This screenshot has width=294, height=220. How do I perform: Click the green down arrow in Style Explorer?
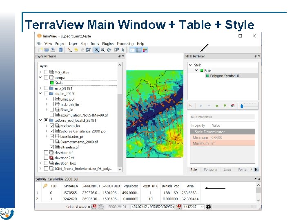click(x=225, y=106)
